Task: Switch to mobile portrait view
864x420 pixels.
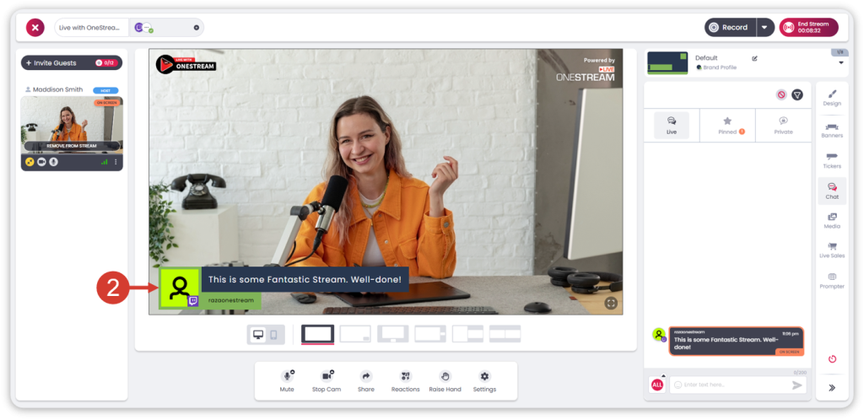Action: [273, 334]
